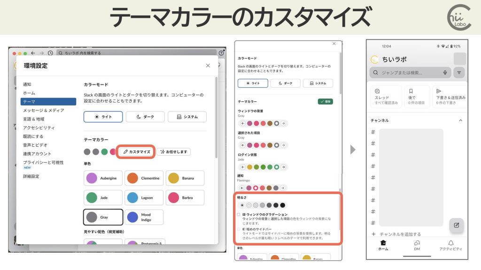
Task: Tap ちいラボ workspace logo in mobile app
Action: click(x=374, y=60)
